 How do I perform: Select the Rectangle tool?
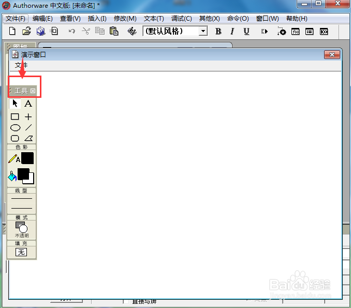[15, 116]
